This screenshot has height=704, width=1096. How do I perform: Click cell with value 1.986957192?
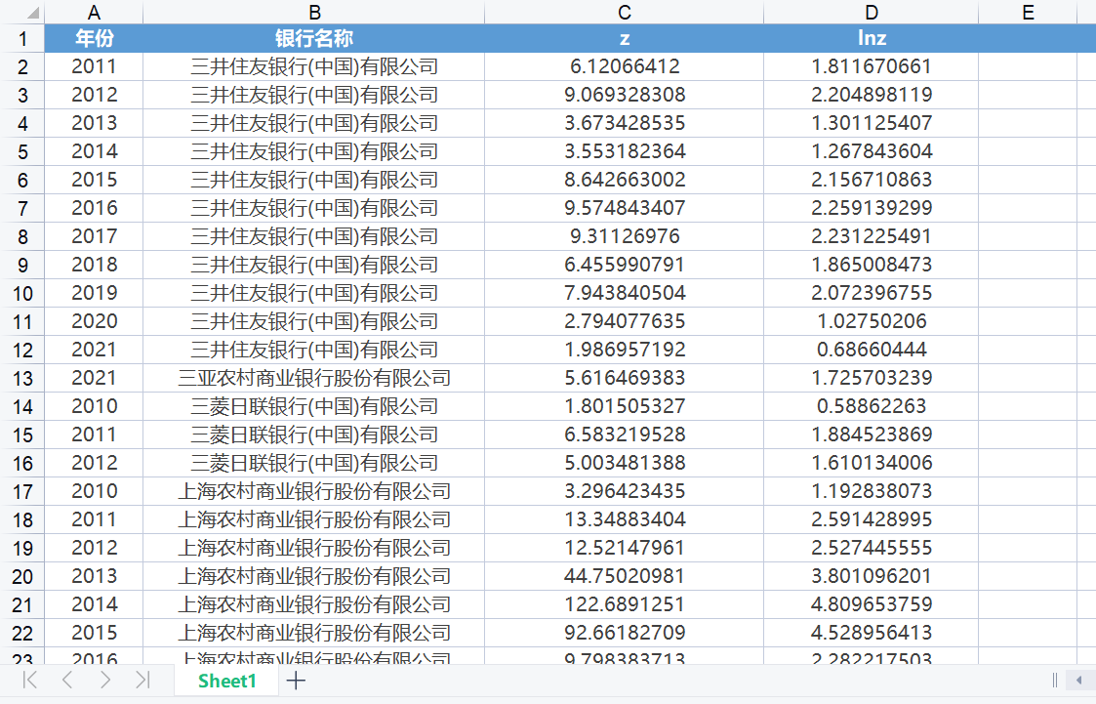click(625, 350)
